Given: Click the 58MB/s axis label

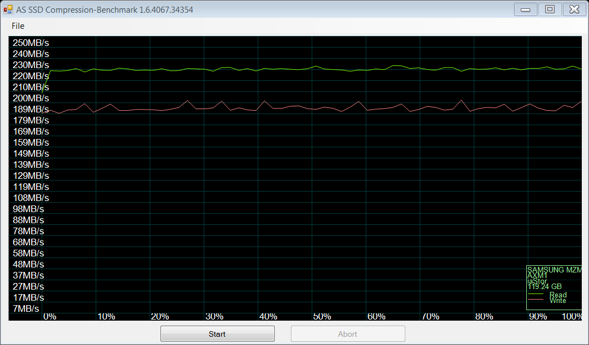Looking at the screenshot, I should (28, 253).
